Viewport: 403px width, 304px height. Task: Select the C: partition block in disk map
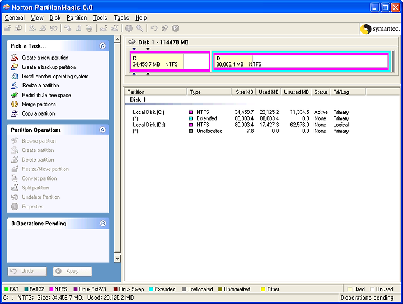[x=170, y=61]
